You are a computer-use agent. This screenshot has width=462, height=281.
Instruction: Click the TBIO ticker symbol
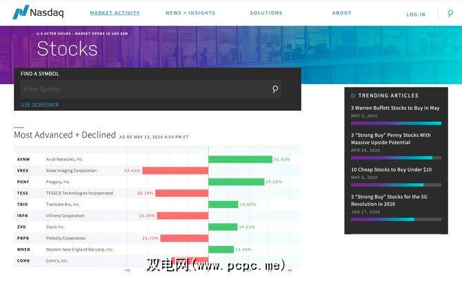pos(22,204)
